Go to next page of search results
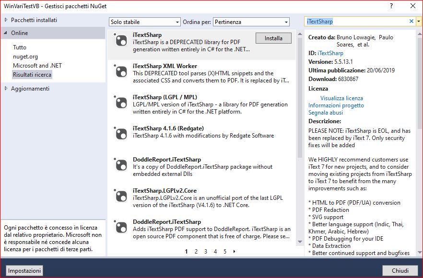 click(234, 251)
